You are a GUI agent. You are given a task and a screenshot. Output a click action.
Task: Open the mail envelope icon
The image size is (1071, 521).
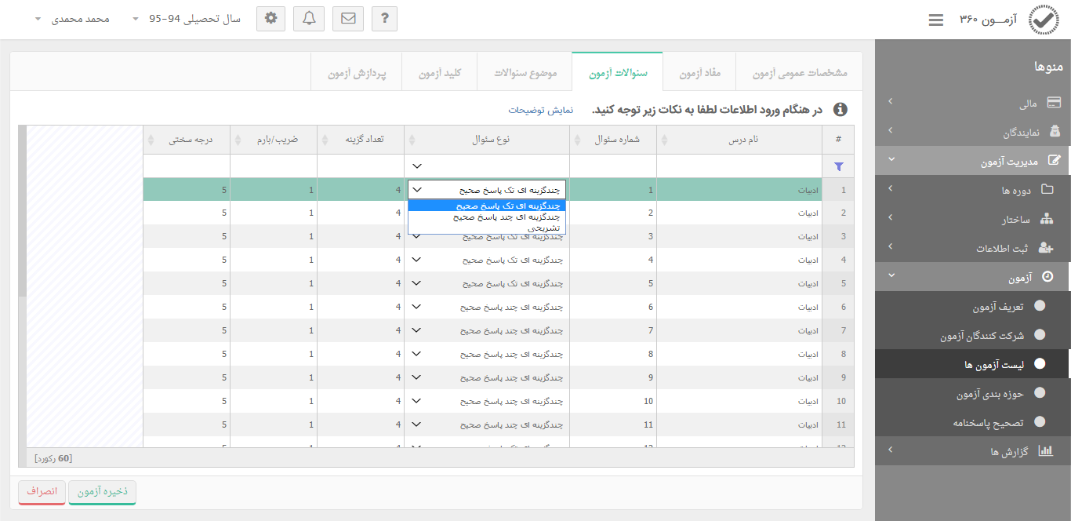pyautogui.click(x=348, y=19)
